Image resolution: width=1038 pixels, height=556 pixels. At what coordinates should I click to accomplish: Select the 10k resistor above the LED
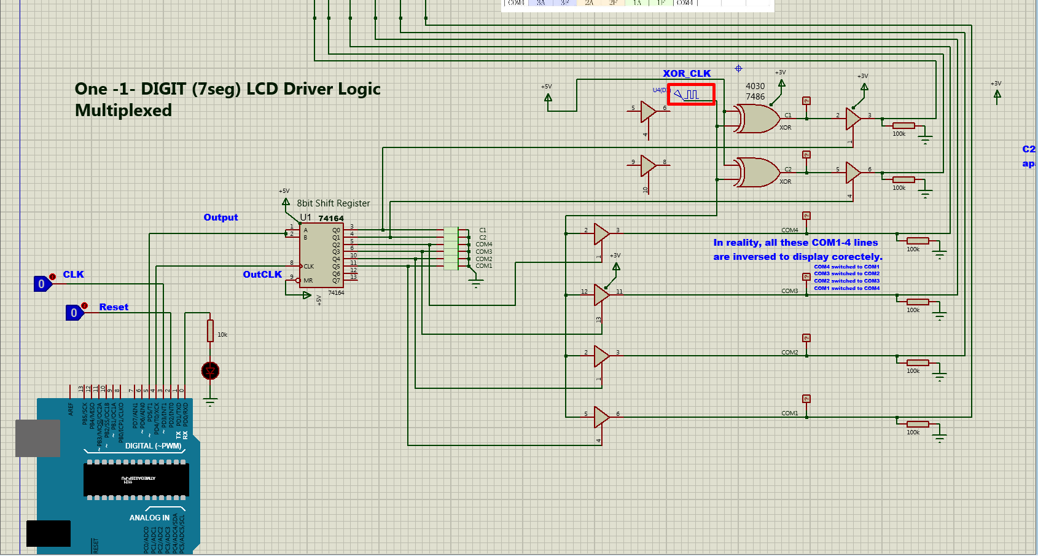click(210, 331)
